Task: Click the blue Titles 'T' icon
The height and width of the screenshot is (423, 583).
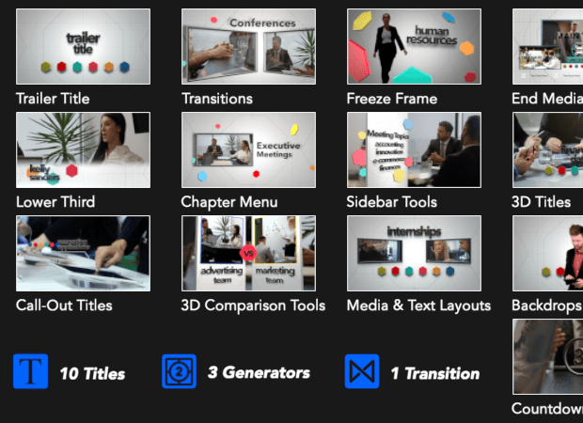Action: click(x=30, y=371)
